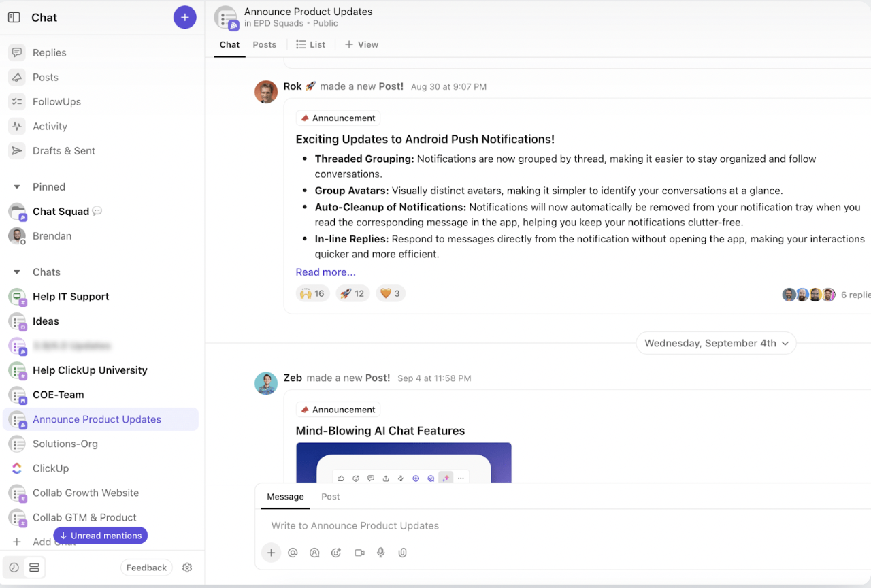Click the message input field

point(563,526)
